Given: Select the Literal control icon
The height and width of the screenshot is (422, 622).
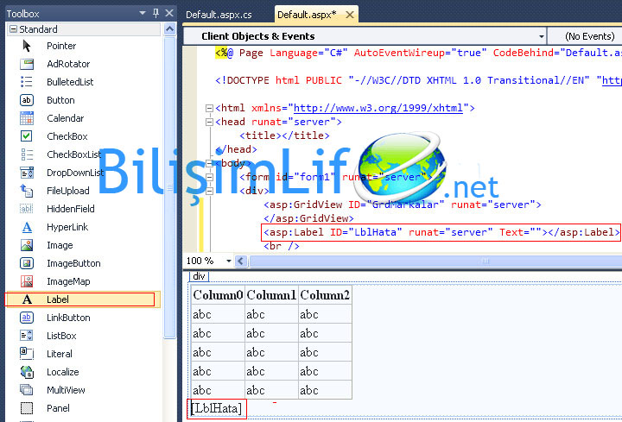Looking at the screenshot, I should click(27, 354).
